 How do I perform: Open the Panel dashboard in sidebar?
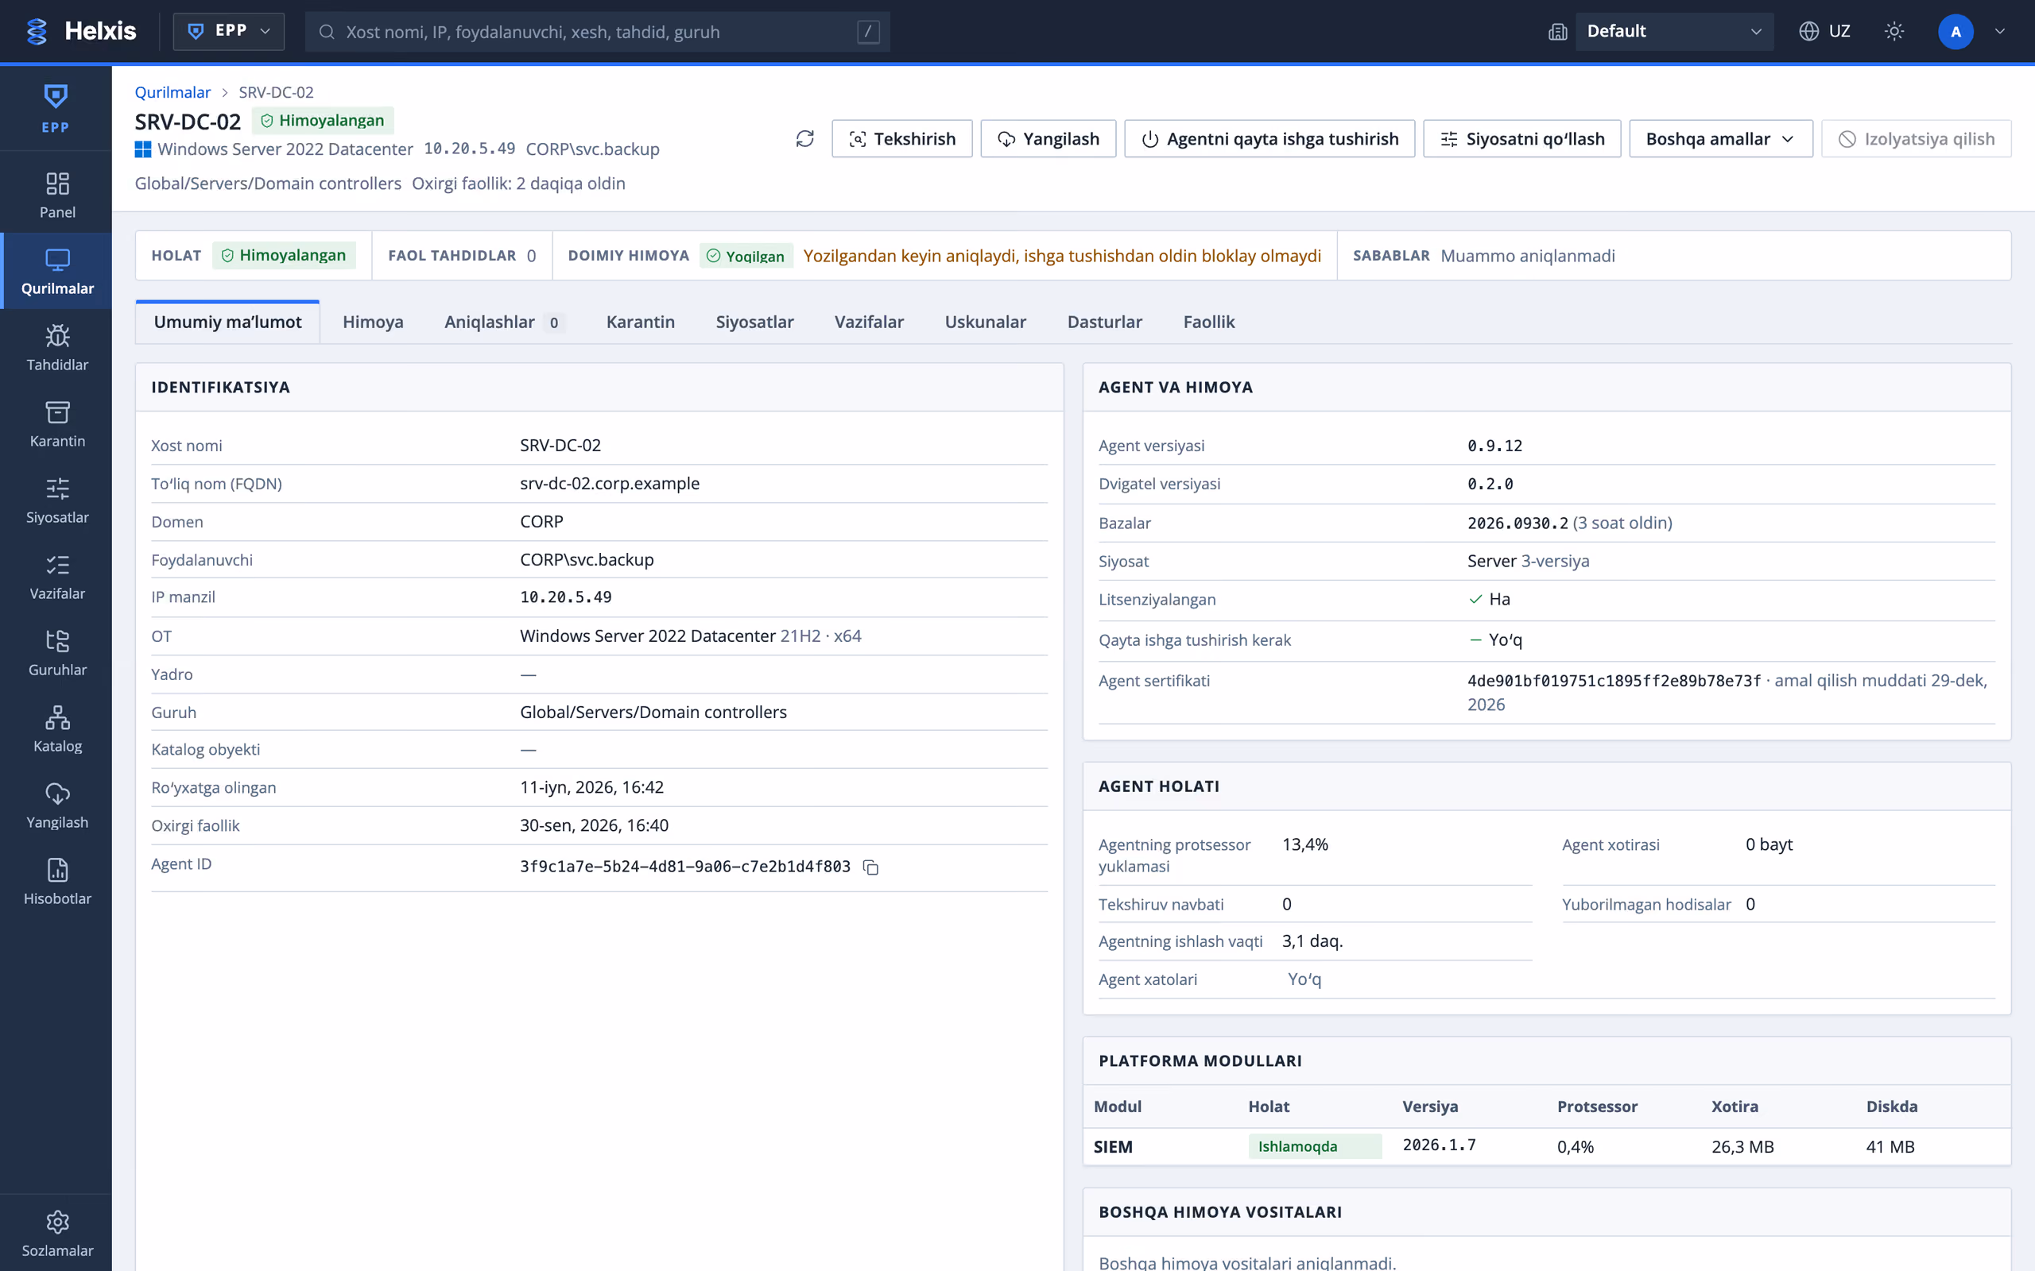coord(56,195)
